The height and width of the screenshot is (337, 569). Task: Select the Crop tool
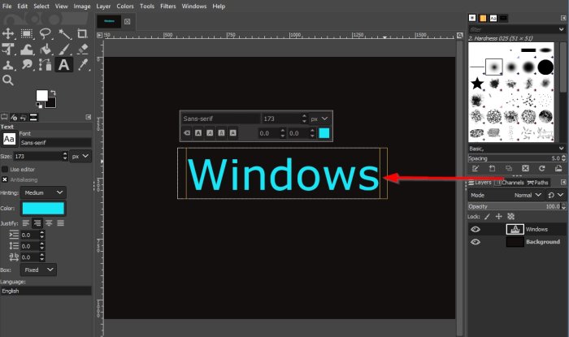click(x=82, y=34)
